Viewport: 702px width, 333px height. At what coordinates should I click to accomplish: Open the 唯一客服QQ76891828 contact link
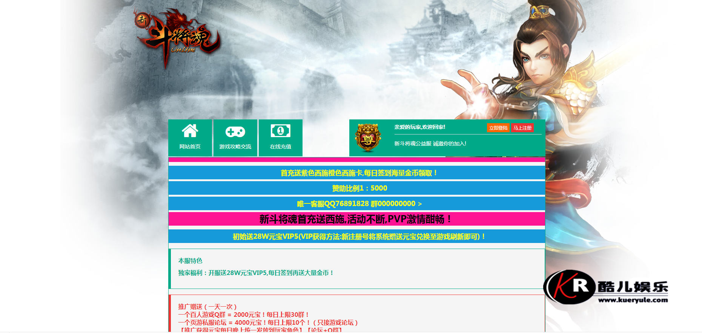[359, 204]
